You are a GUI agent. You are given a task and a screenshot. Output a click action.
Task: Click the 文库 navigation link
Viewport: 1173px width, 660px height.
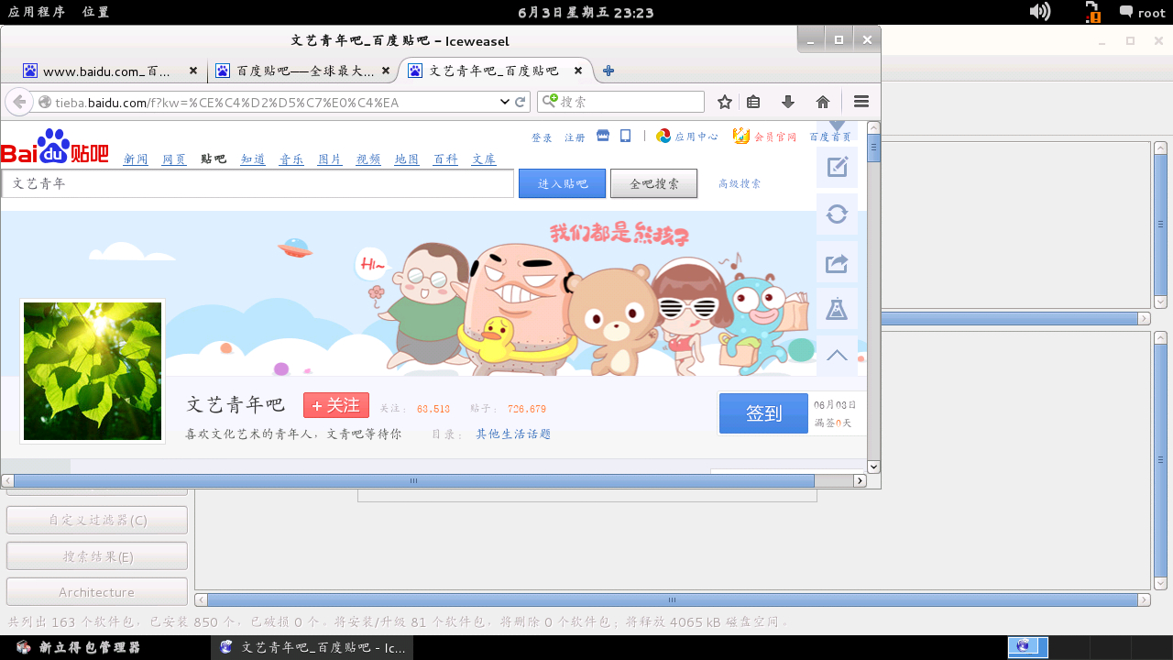click(x=484, y=159)
